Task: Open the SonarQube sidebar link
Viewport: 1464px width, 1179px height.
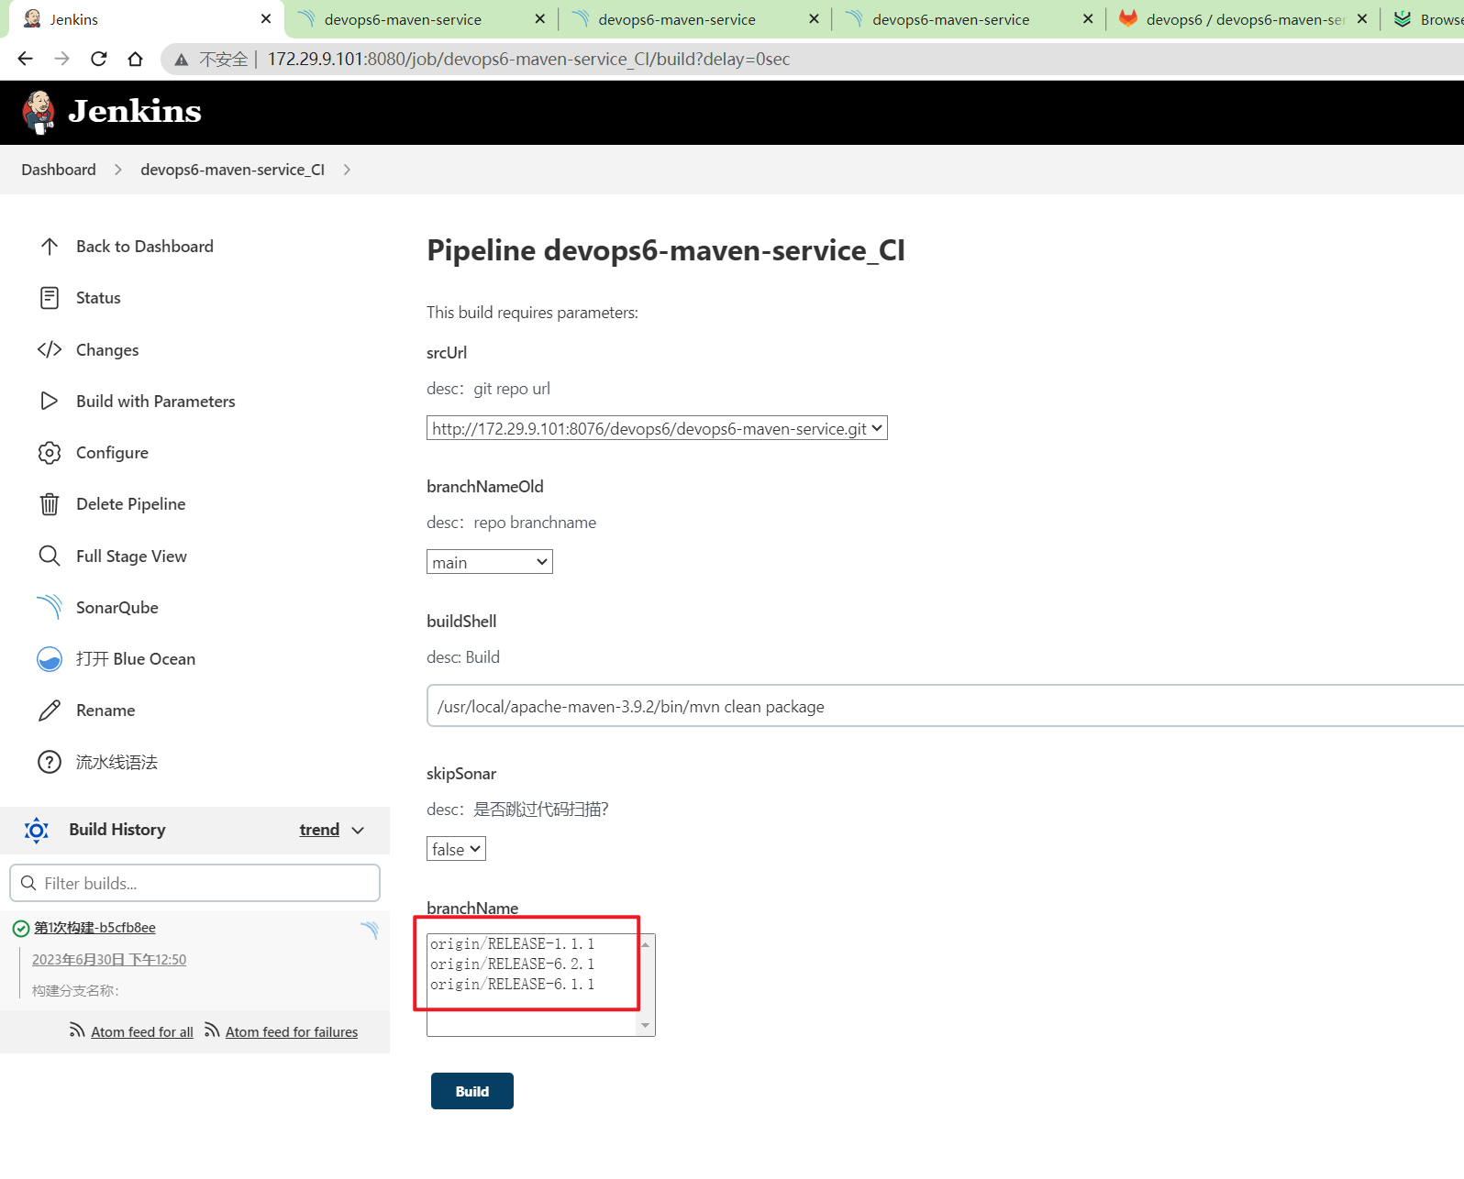Action: (x=117, y=608)
